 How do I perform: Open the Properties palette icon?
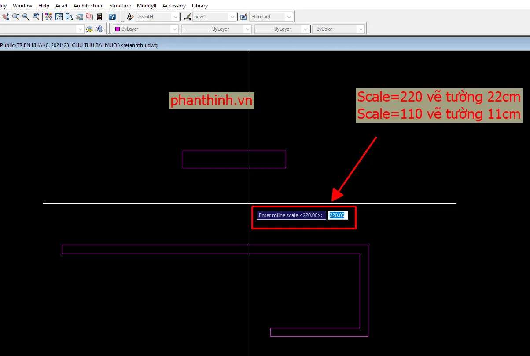coord(49,17)
